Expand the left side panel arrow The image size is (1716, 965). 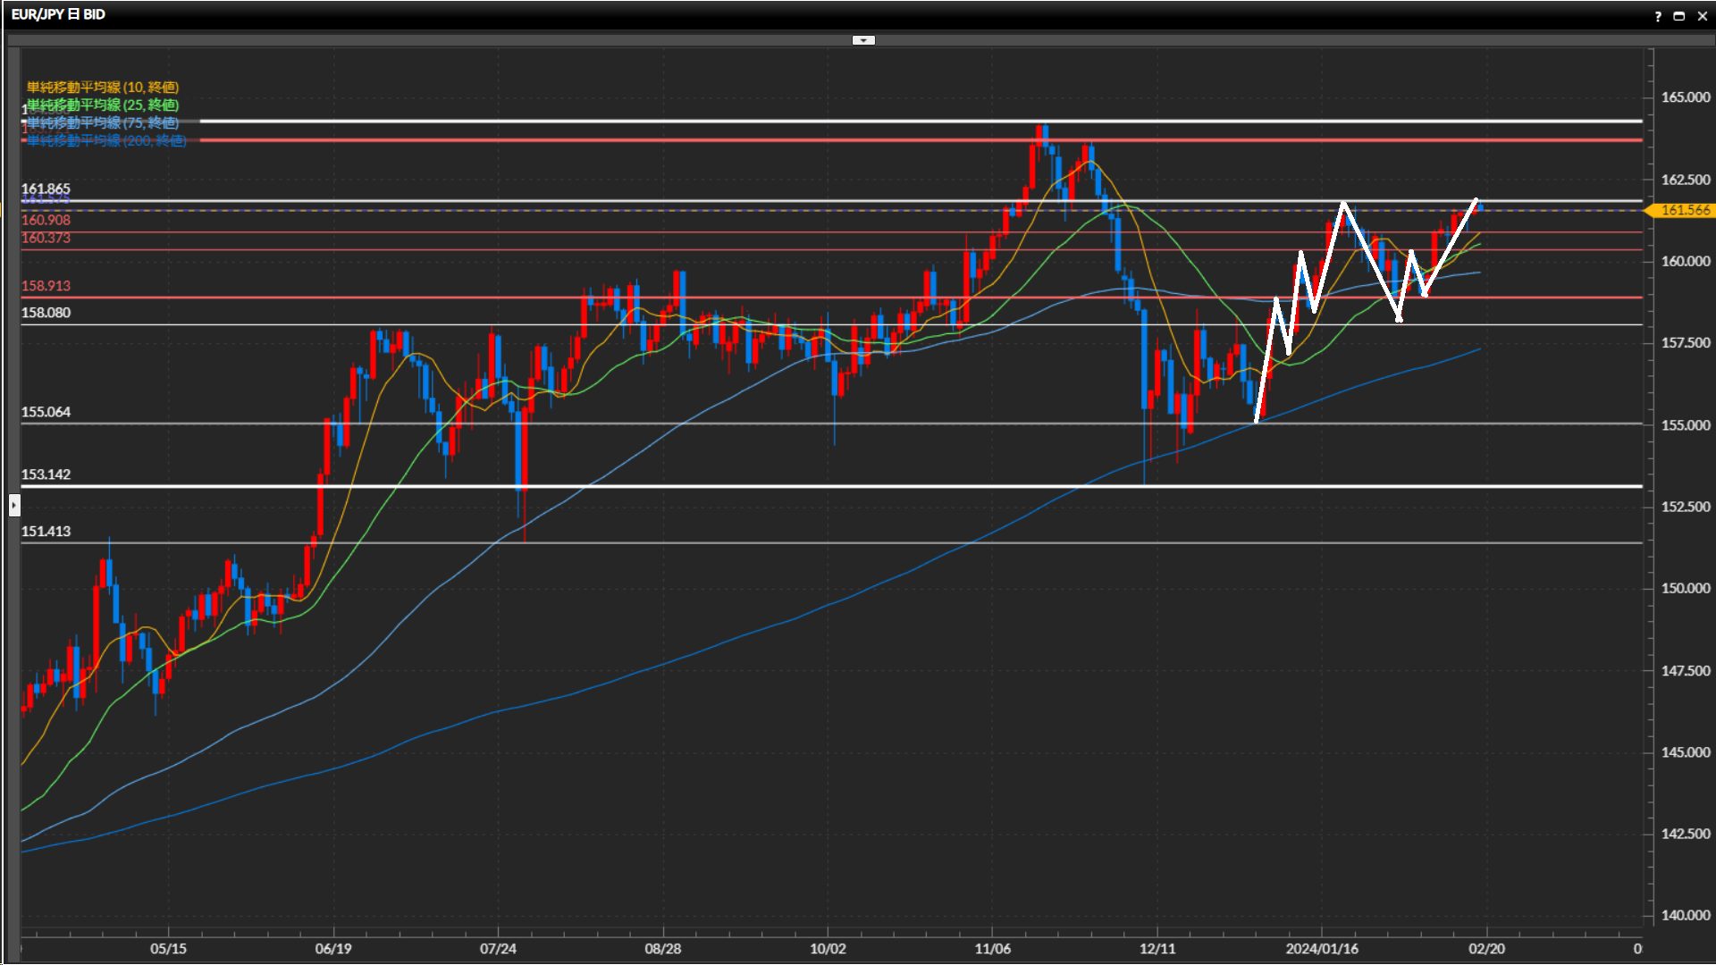point(14,506)
